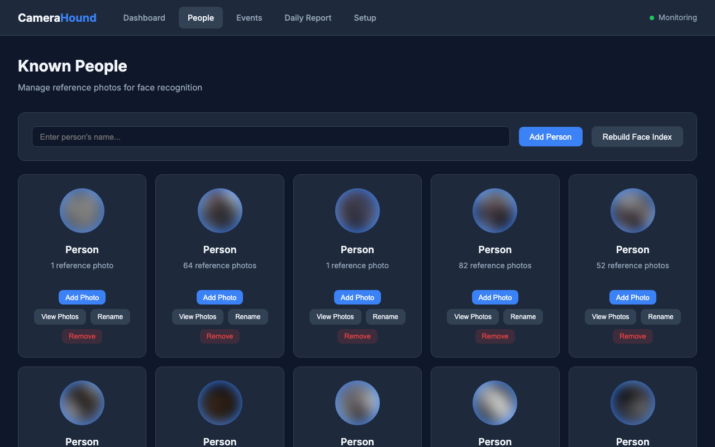
Task: Rename the person with 52 reference photos
Action: point(660,317)
